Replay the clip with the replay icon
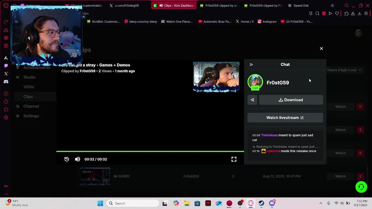Image resolution: width=372 pixels, height=209 pixels. (x=67, y=159)
